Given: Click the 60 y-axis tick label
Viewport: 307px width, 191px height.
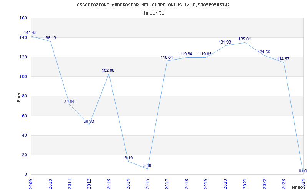Looking at the screenshot, I should [24, 116].
